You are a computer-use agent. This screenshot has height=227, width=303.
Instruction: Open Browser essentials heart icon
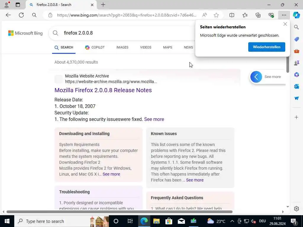271,15
